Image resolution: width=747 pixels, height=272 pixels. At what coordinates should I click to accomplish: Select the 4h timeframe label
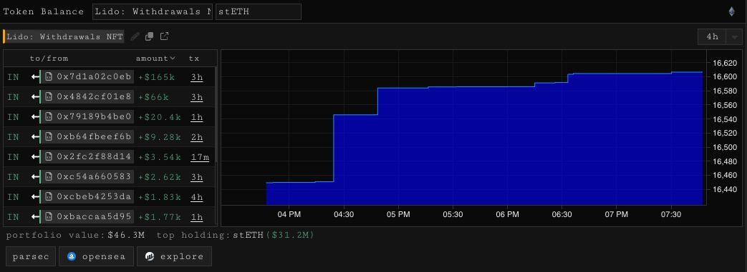coord(712,37)
